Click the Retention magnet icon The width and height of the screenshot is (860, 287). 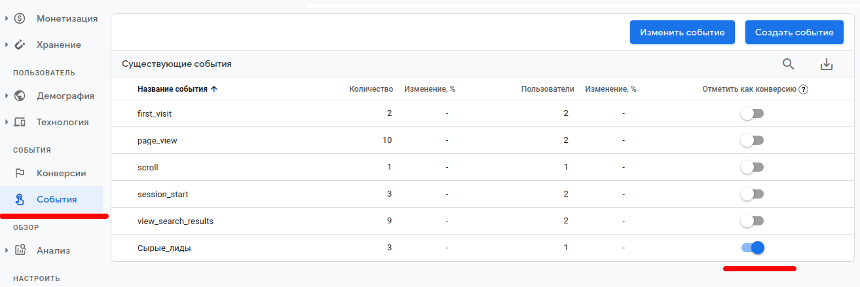[x=20, y=45]
